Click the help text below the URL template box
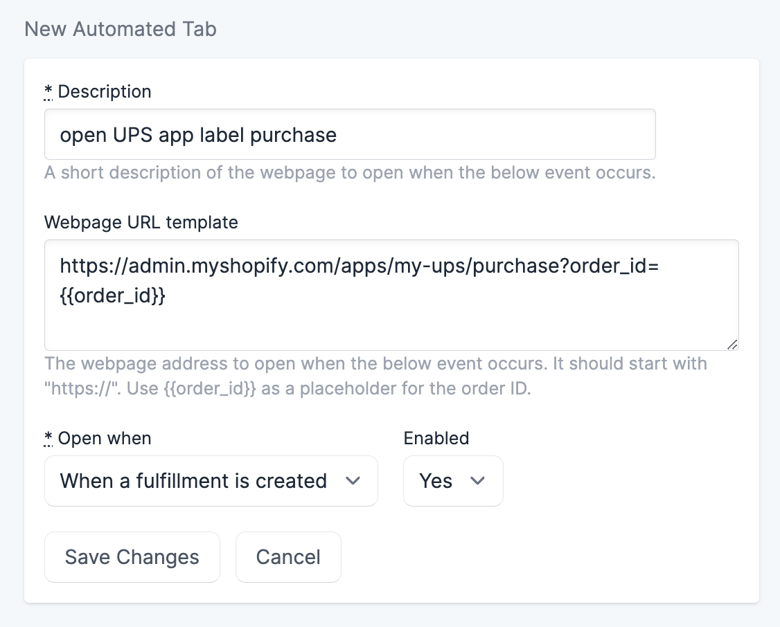Screen dimensions: 780x627 (x=374, y=376)
